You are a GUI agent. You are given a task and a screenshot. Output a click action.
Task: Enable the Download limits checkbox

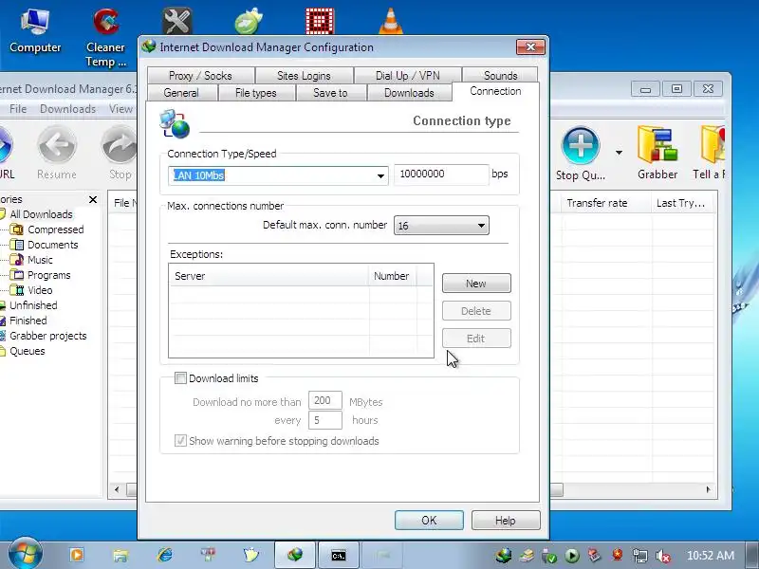click(x=180, y=378)
